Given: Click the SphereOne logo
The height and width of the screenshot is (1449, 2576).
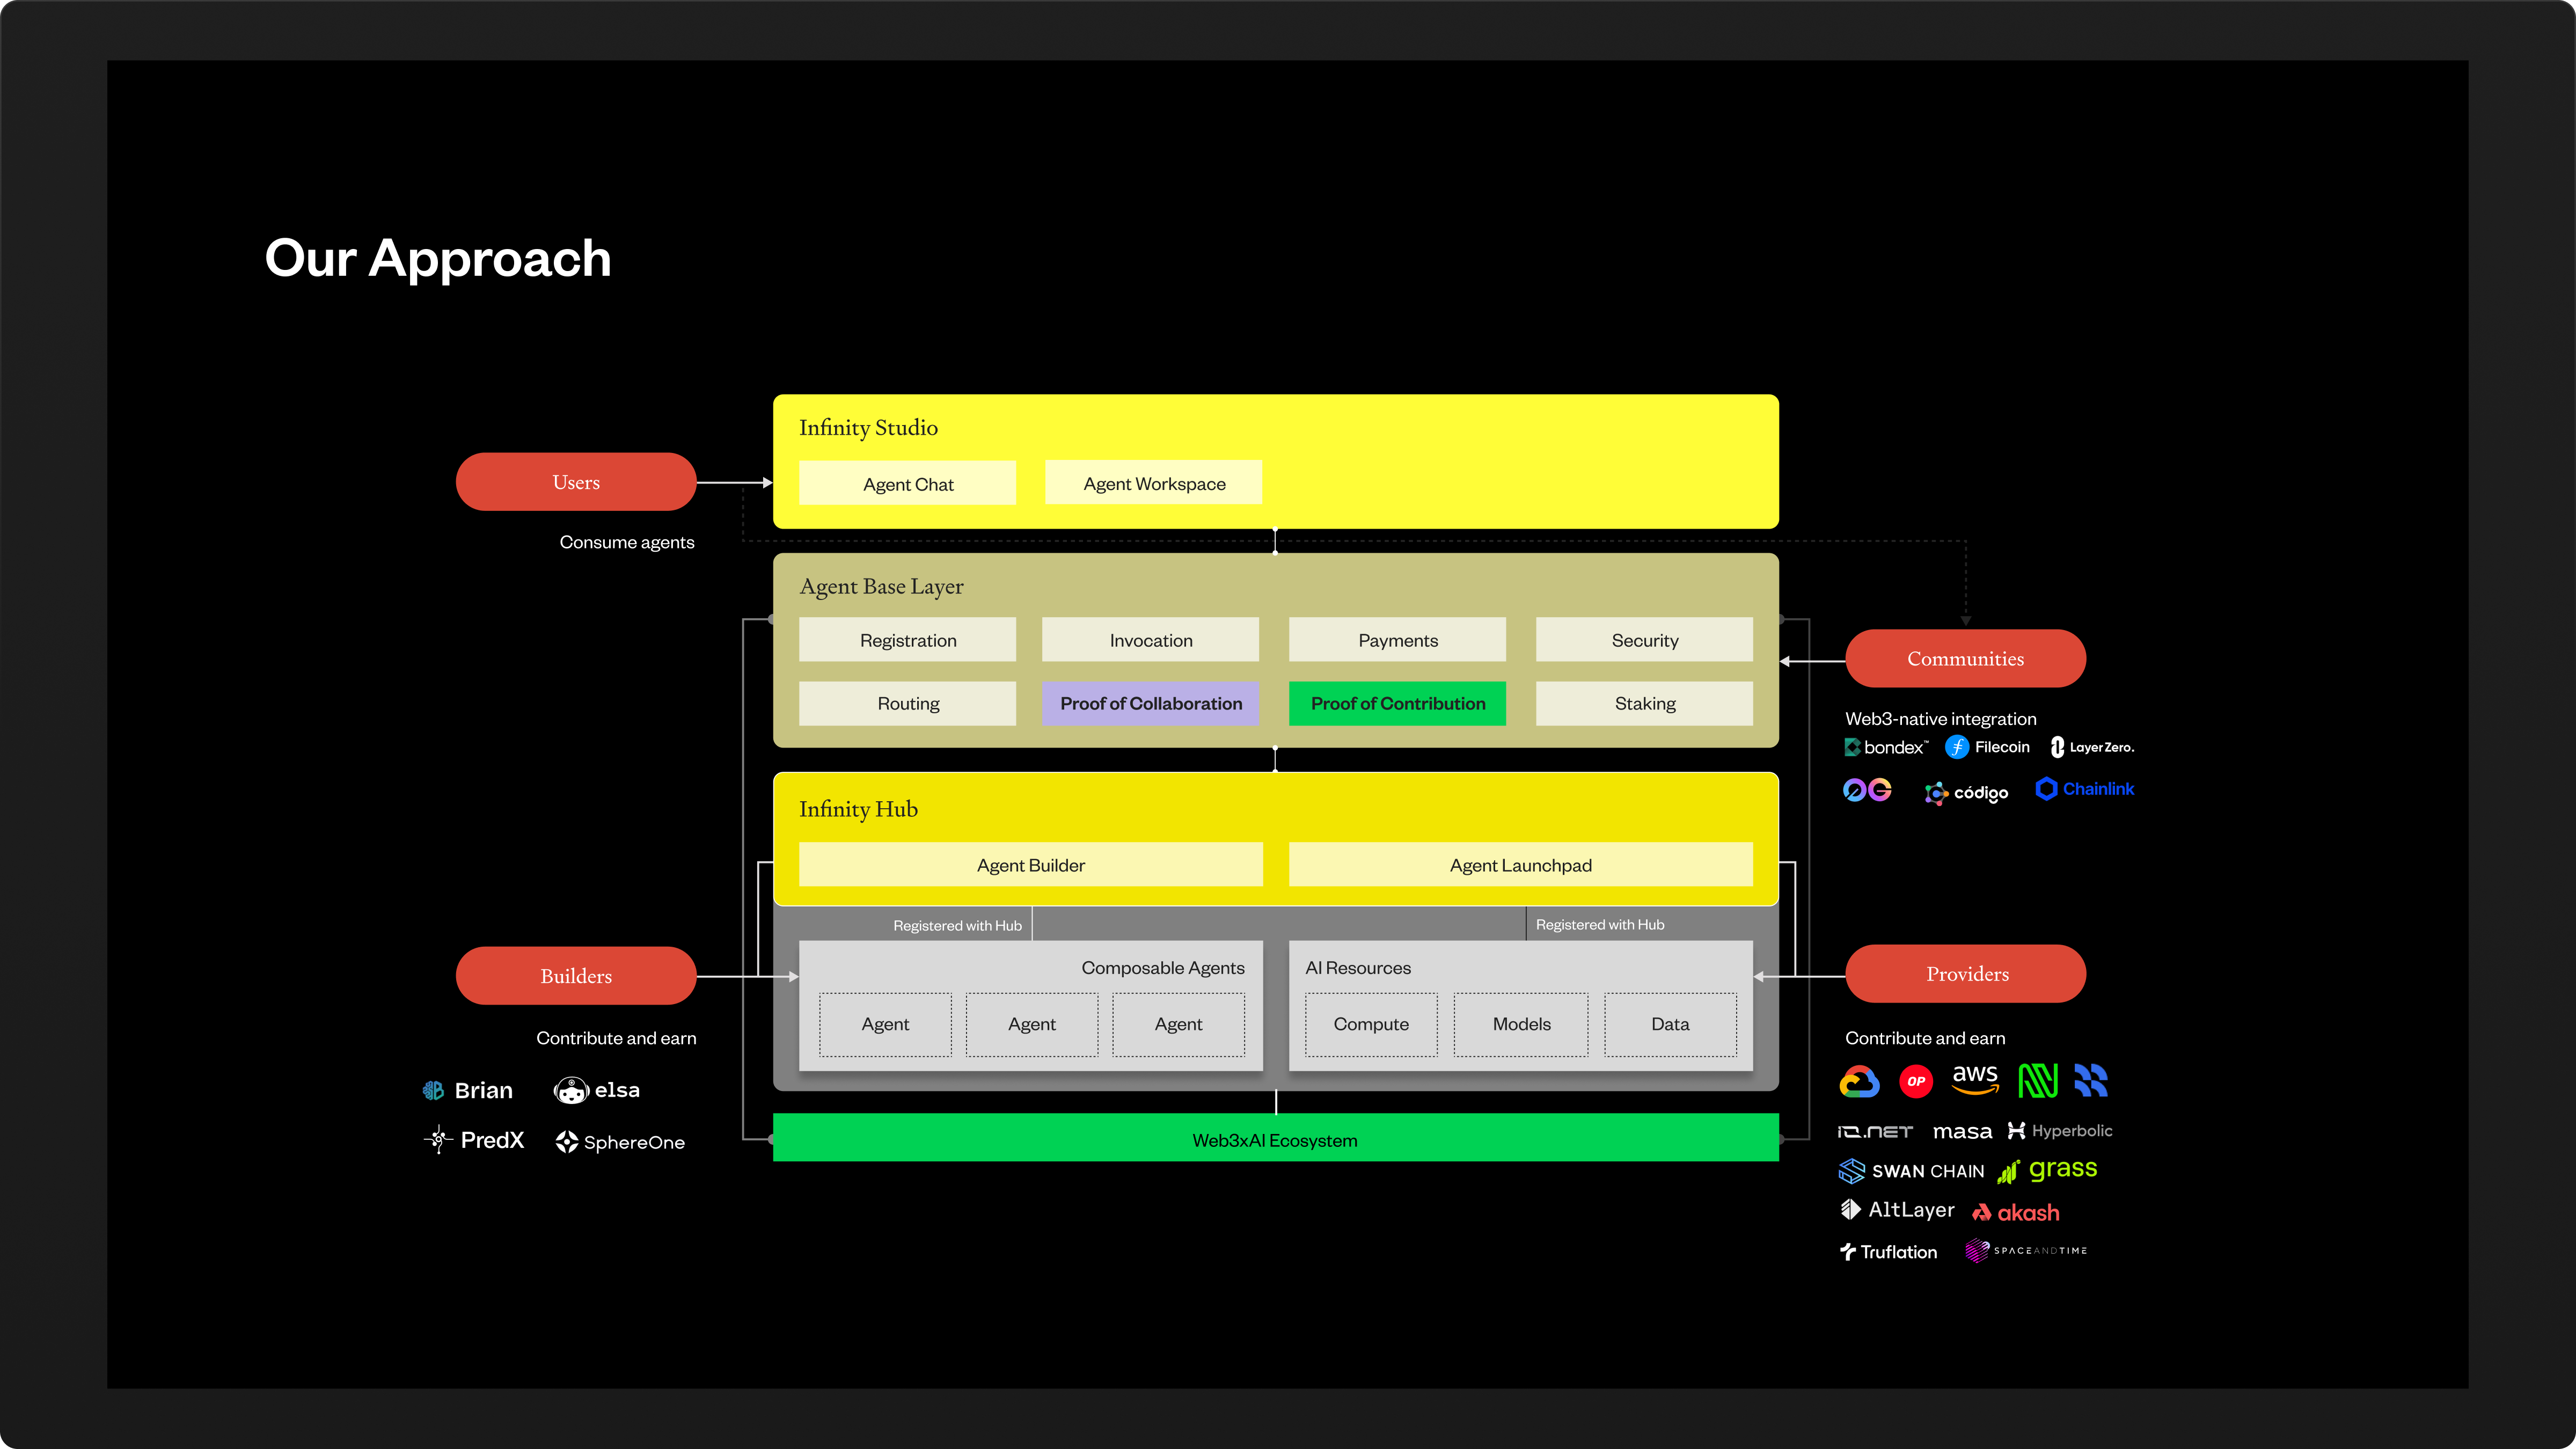Looking at the screenshot, I should coord(620,1142).
